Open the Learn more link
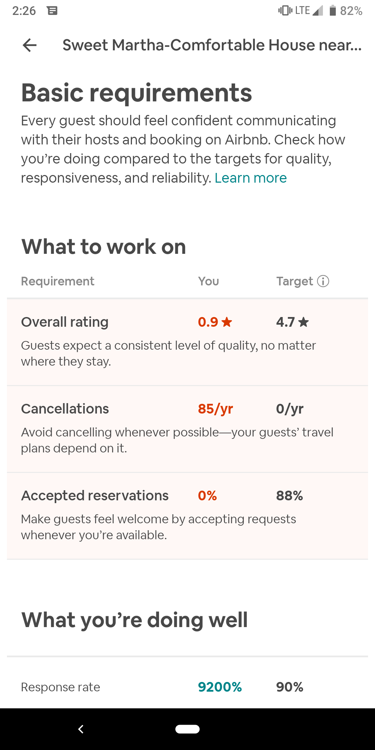Image resolution: width=375 pixels, height=750 pixels. pyautogui.click(x=251, y=178)
